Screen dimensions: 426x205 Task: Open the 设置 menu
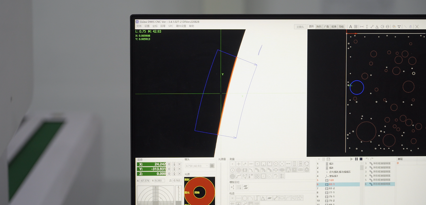pyautogui.click(x=147, y=26)
